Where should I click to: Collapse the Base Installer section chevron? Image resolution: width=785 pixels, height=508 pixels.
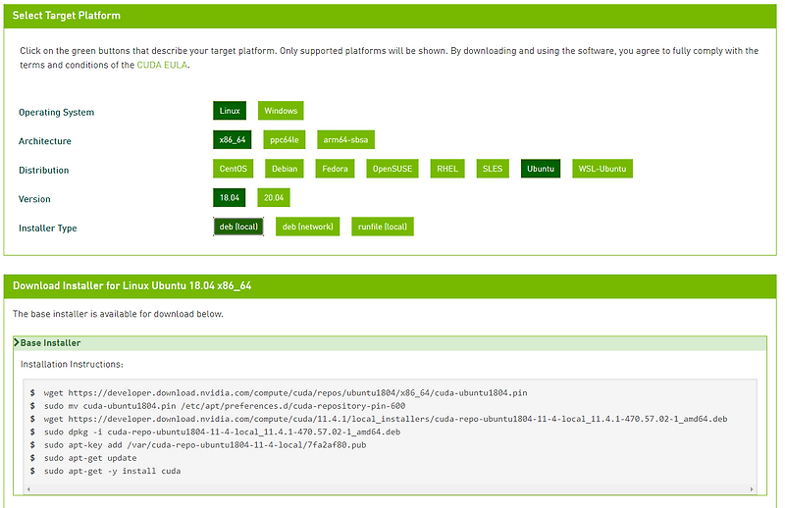17,343
